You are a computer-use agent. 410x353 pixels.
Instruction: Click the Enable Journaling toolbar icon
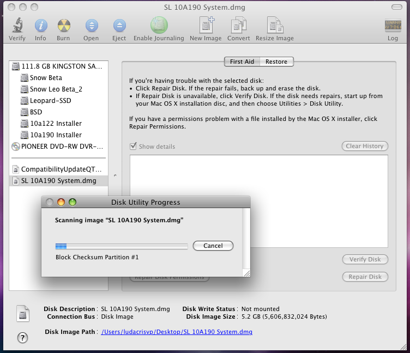(159, 25)
